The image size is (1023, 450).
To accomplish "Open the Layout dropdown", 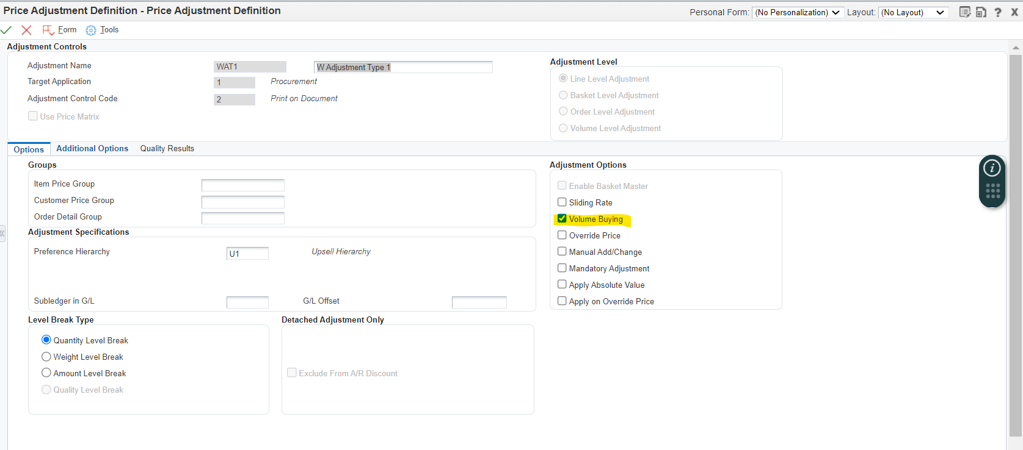I will pyautogui.click(x=913, y=12).
